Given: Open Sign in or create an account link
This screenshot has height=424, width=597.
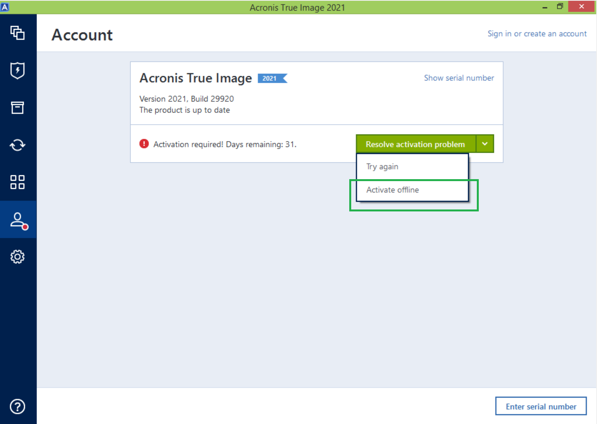Looking at the screenshot, I should click(x=537, y=34).
